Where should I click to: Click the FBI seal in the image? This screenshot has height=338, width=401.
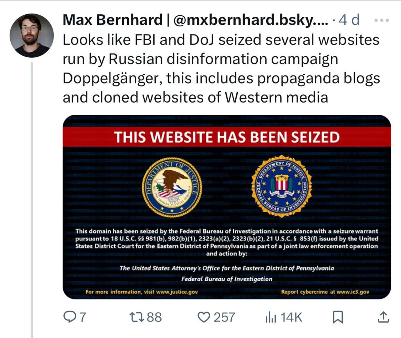click(x=281, y=186)
